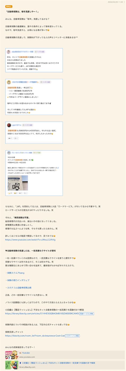
Task: Open the library.libecity.com preview card thumbnail
Action: pos(11,365)
